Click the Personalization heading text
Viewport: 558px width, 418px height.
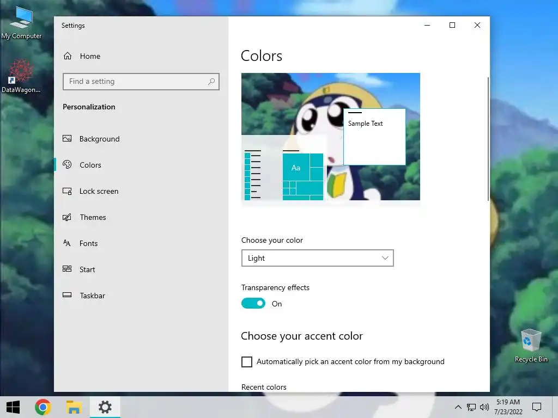point(89,107)
